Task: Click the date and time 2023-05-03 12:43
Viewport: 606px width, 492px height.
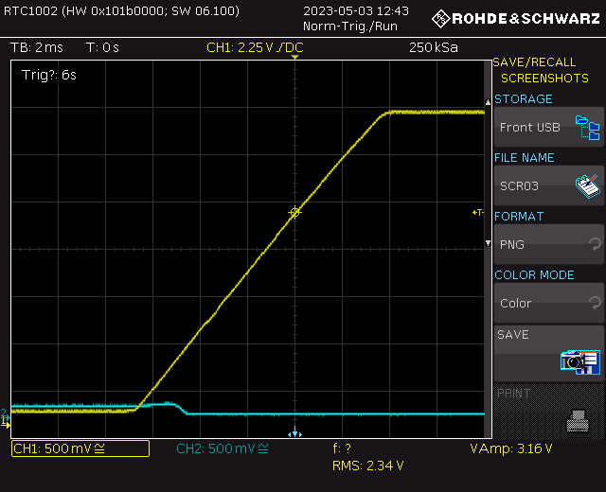Action: pyautogui.click(x=356, y=10)
